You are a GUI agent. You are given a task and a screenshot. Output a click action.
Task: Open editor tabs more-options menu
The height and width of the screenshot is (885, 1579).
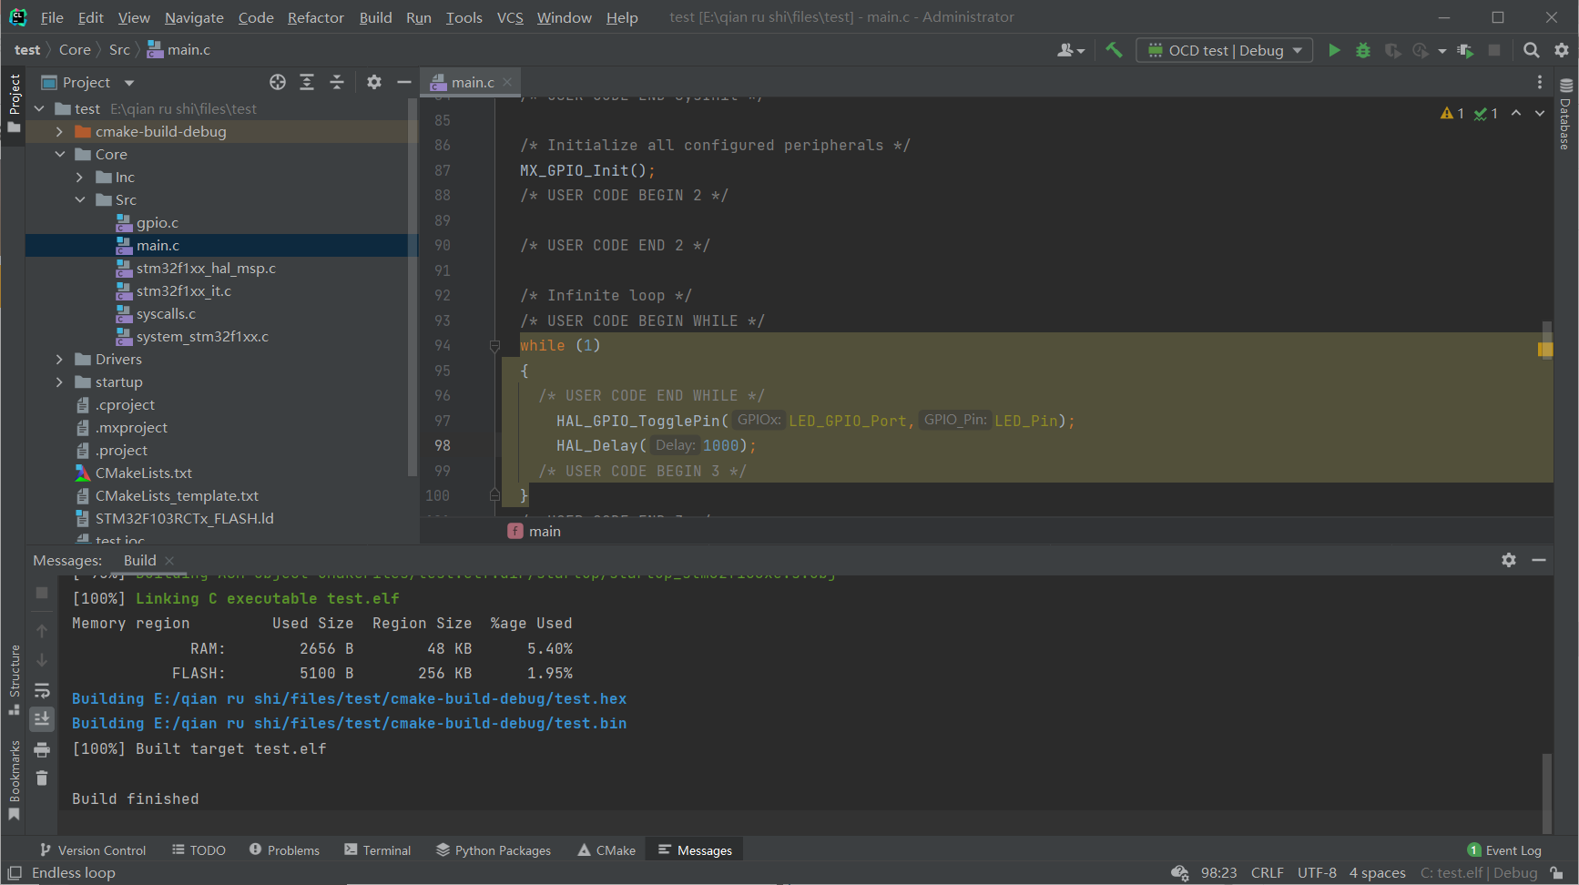[1540, 82]
